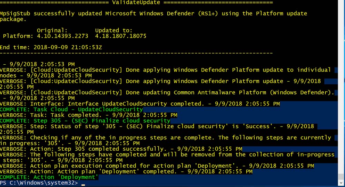The width and height of the screenshot is (345, 187).
Task: Click "Checking if any of the in progress steps" line
Action: pyautogui.click(x=166, y=138)
